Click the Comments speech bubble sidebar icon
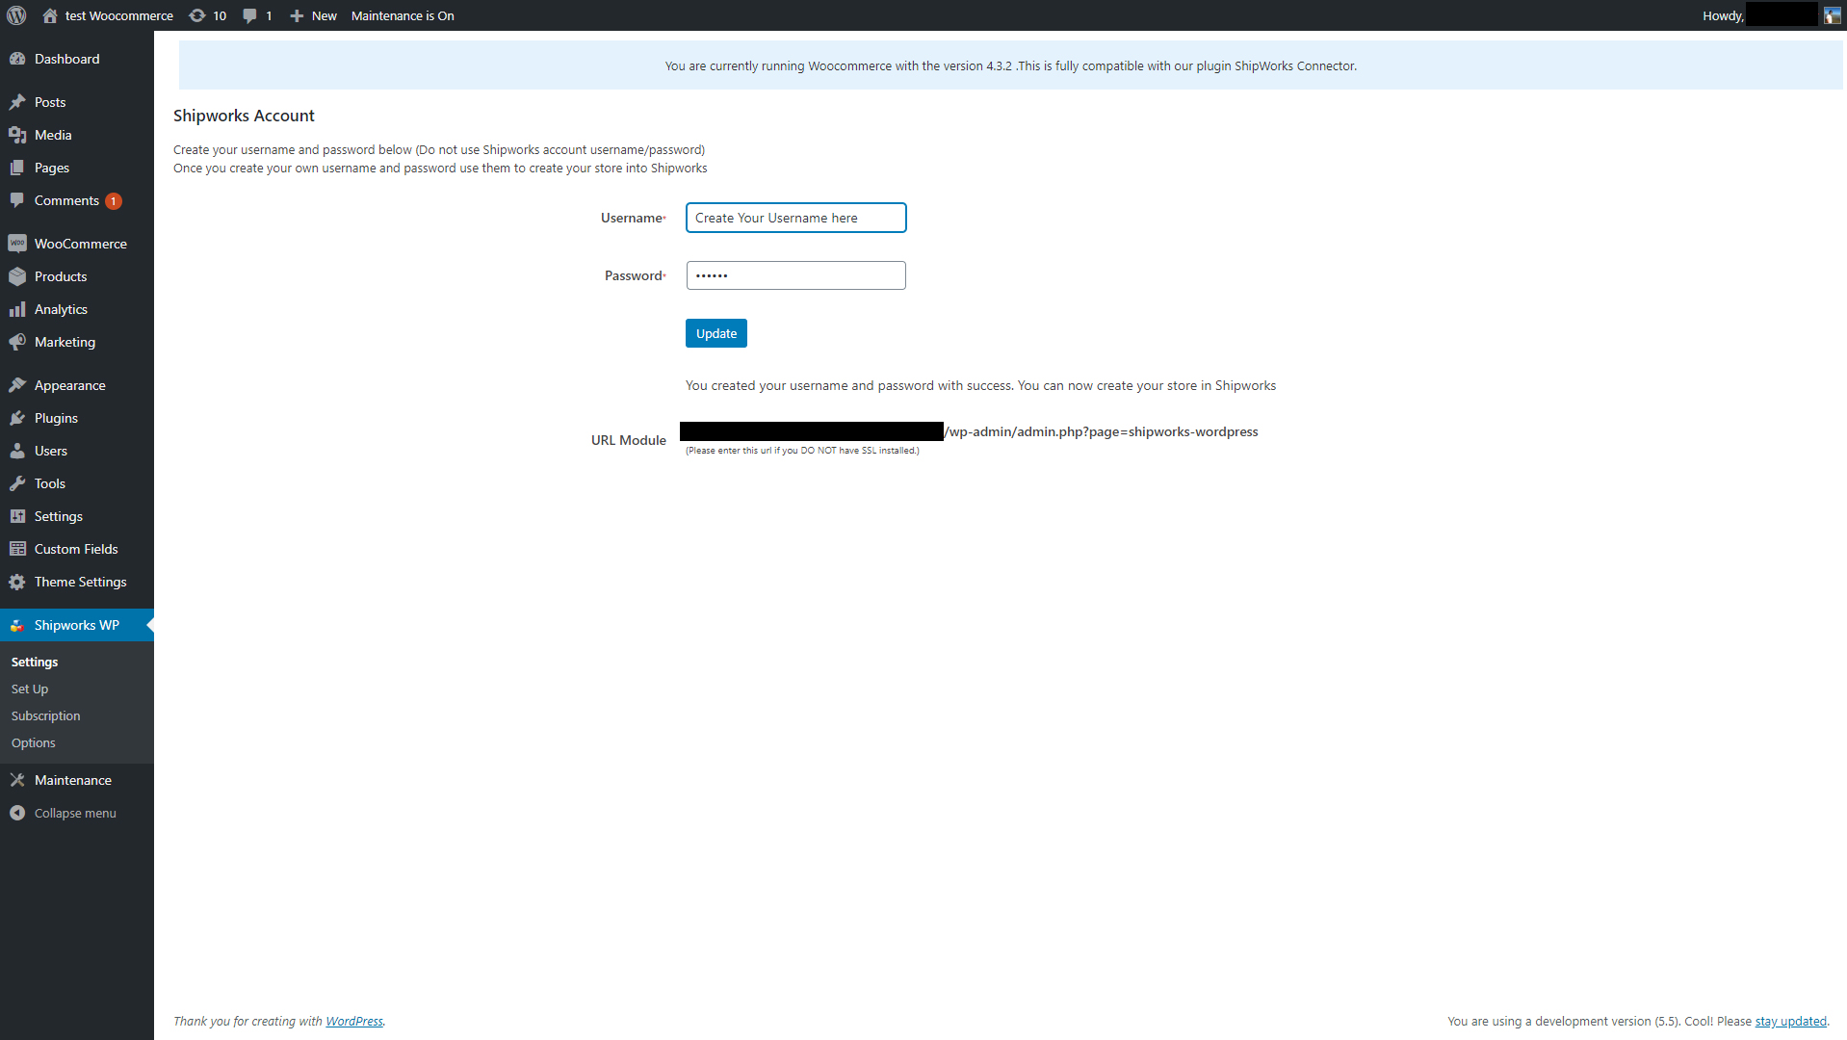Image resolution: width=1847 pixels, height=1040 pixels. 17,200
